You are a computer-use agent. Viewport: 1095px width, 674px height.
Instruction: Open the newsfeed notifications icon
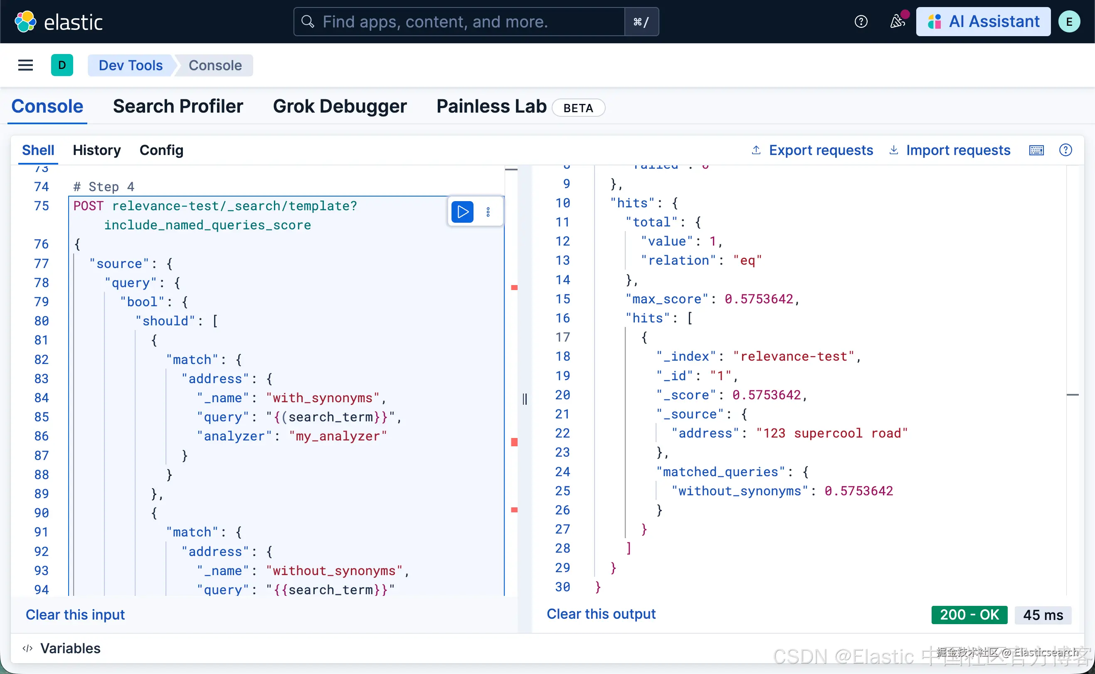(x=897, y=21)
